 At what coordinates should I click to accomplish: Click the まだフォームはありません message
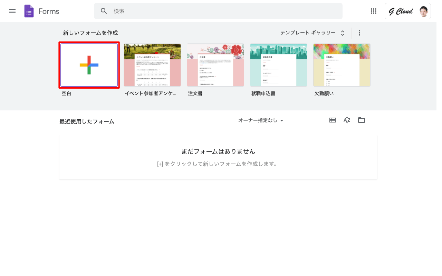pyautogui.click(x=218, y=151)
